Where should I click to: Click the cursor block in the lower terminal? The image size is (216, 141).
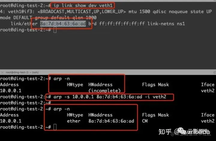click(x=55, y=127)
